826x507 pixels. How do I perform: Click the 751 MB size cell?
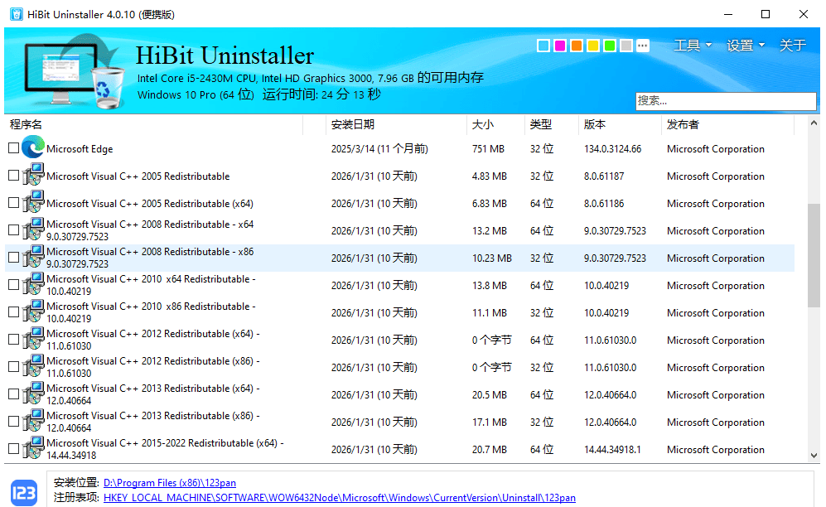(488, 149)
